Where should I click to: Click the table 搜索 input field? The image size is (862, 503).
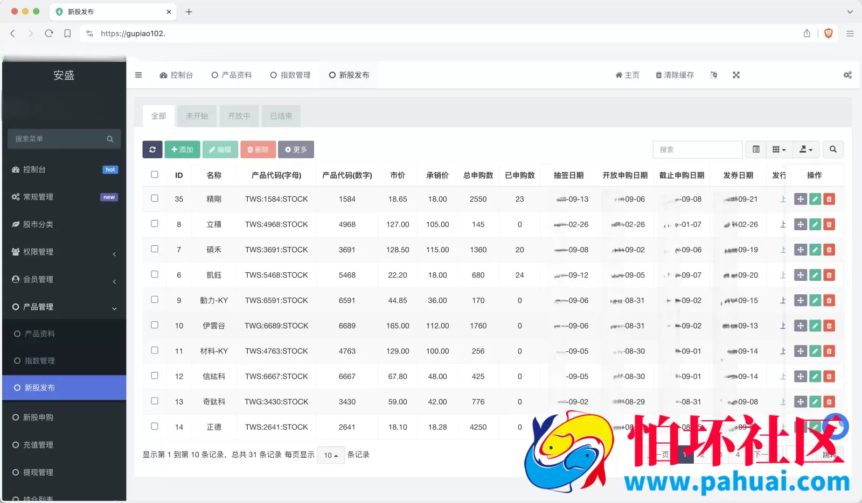(x=698, y=150)
